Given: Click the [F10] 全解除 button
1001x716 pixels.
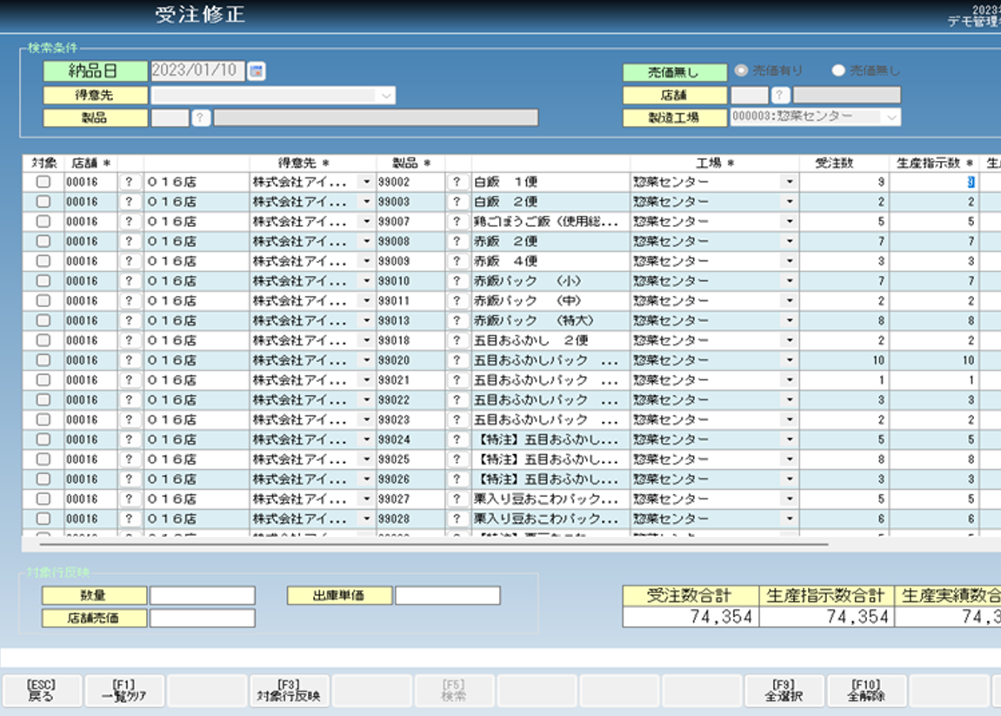Looking at the screenshot, I should click(x=866, y=691).
